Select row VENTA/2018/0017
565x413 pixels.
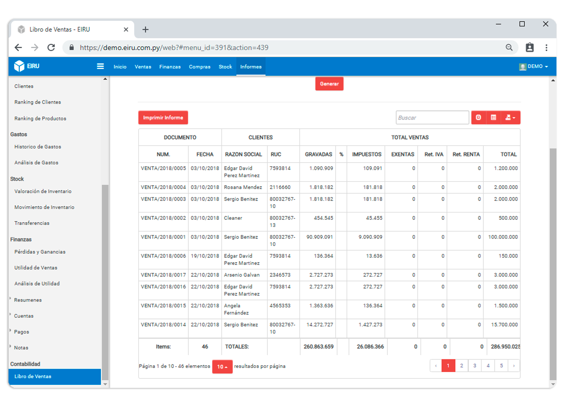coord(329,275)
